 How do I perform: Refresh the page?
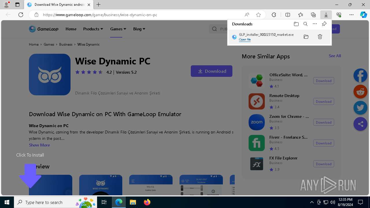pos(21,15)
